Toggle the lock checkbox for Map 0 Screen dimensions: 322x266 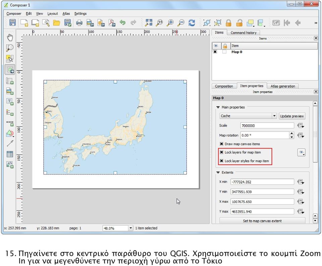click(x=224, y=52)
